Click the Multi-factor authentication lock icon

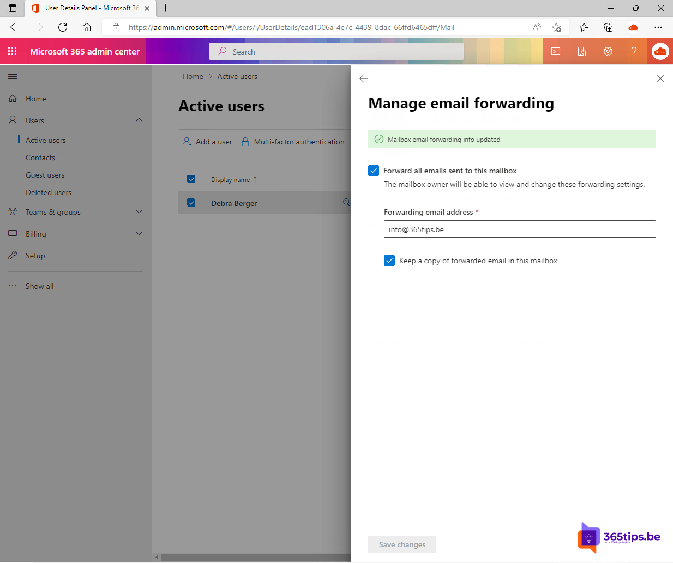coord(245,142)
